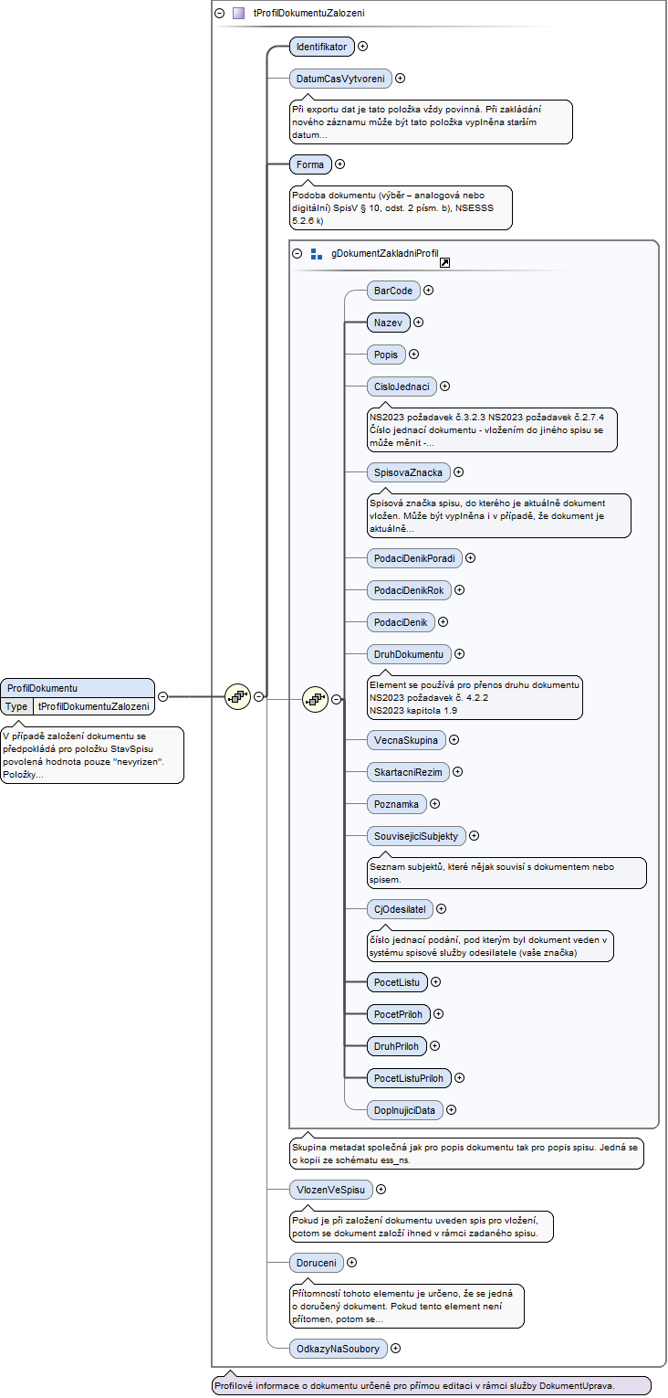Image resolution: width=668 pixels, height=1398 pixels.
Task: Select the PodaciDenikPoradi element node
Action: coord(414,557)
